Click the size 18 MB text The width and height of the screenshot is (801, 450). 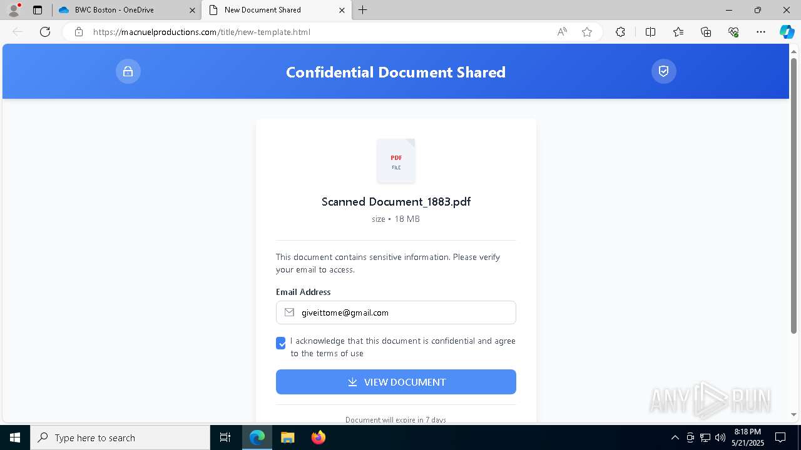[396, 219]
